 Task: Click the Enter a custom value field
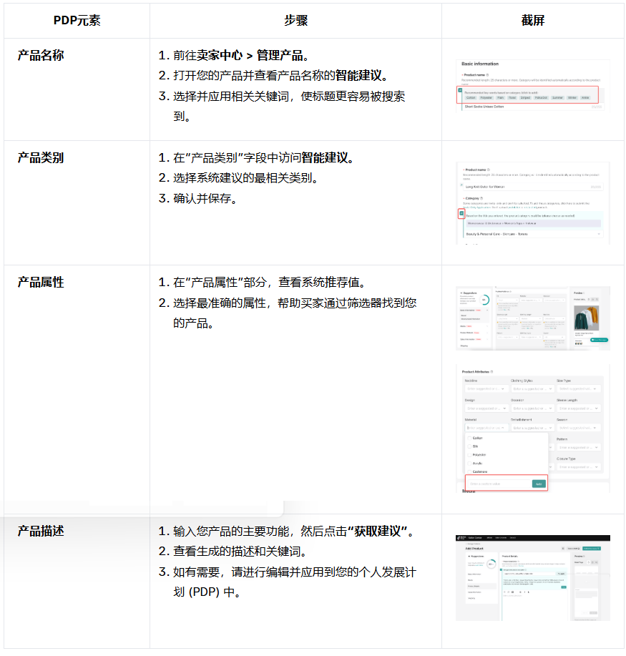coord(499,484)
